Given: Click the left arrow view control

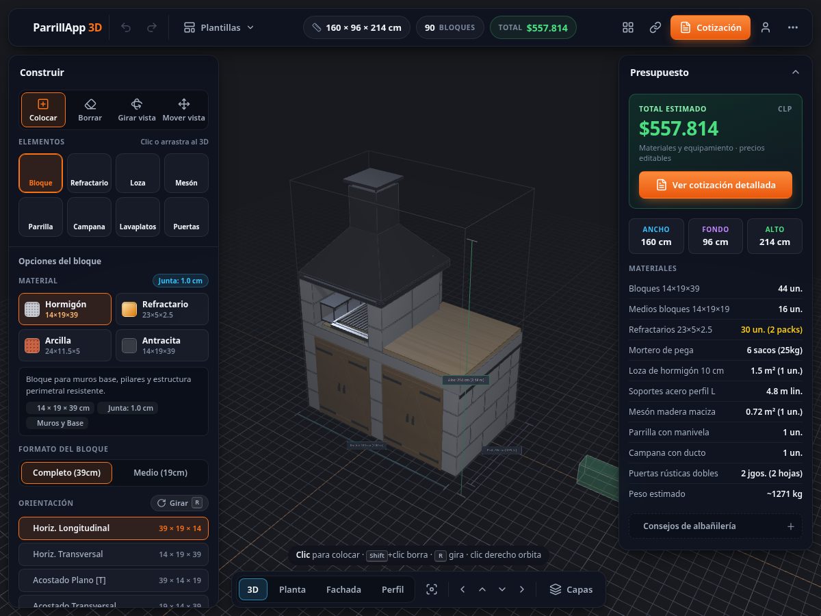Looking at the screenshot, I should click(462, 589).
